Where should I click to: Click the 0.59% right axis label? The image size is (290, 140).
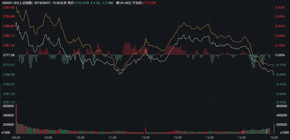[280, 16]
